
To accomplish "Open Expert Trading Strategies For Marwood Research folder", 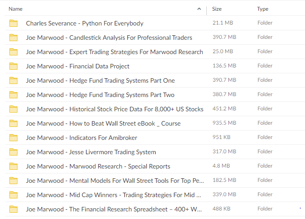I will [x=114, y=52].
